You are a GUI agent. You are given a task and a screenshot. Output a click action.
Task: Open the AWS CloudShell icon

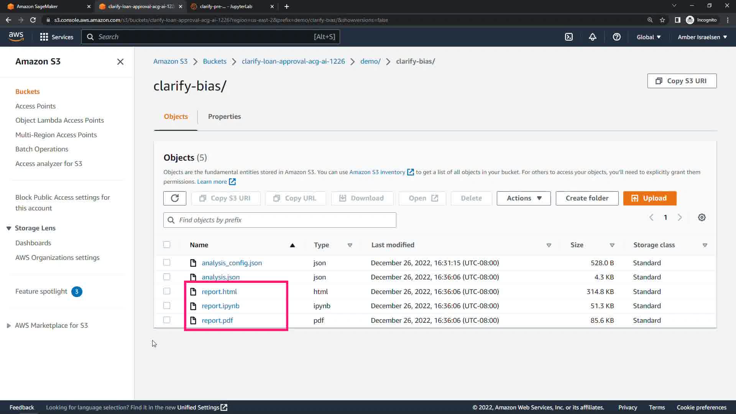click(x=569, y=37)
